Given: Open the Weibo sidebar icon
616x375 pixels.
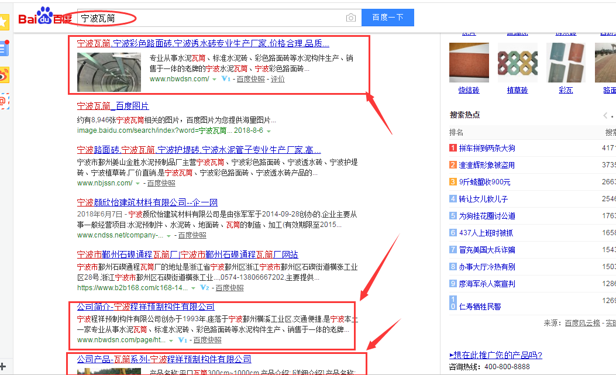Looking at the screenshot, I should click(4, 75).
